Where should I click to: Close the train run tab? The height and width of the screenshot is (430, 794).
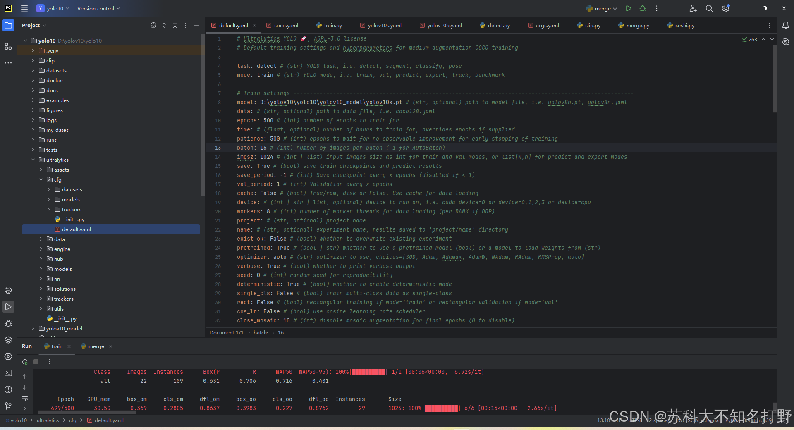click(69, 346)
